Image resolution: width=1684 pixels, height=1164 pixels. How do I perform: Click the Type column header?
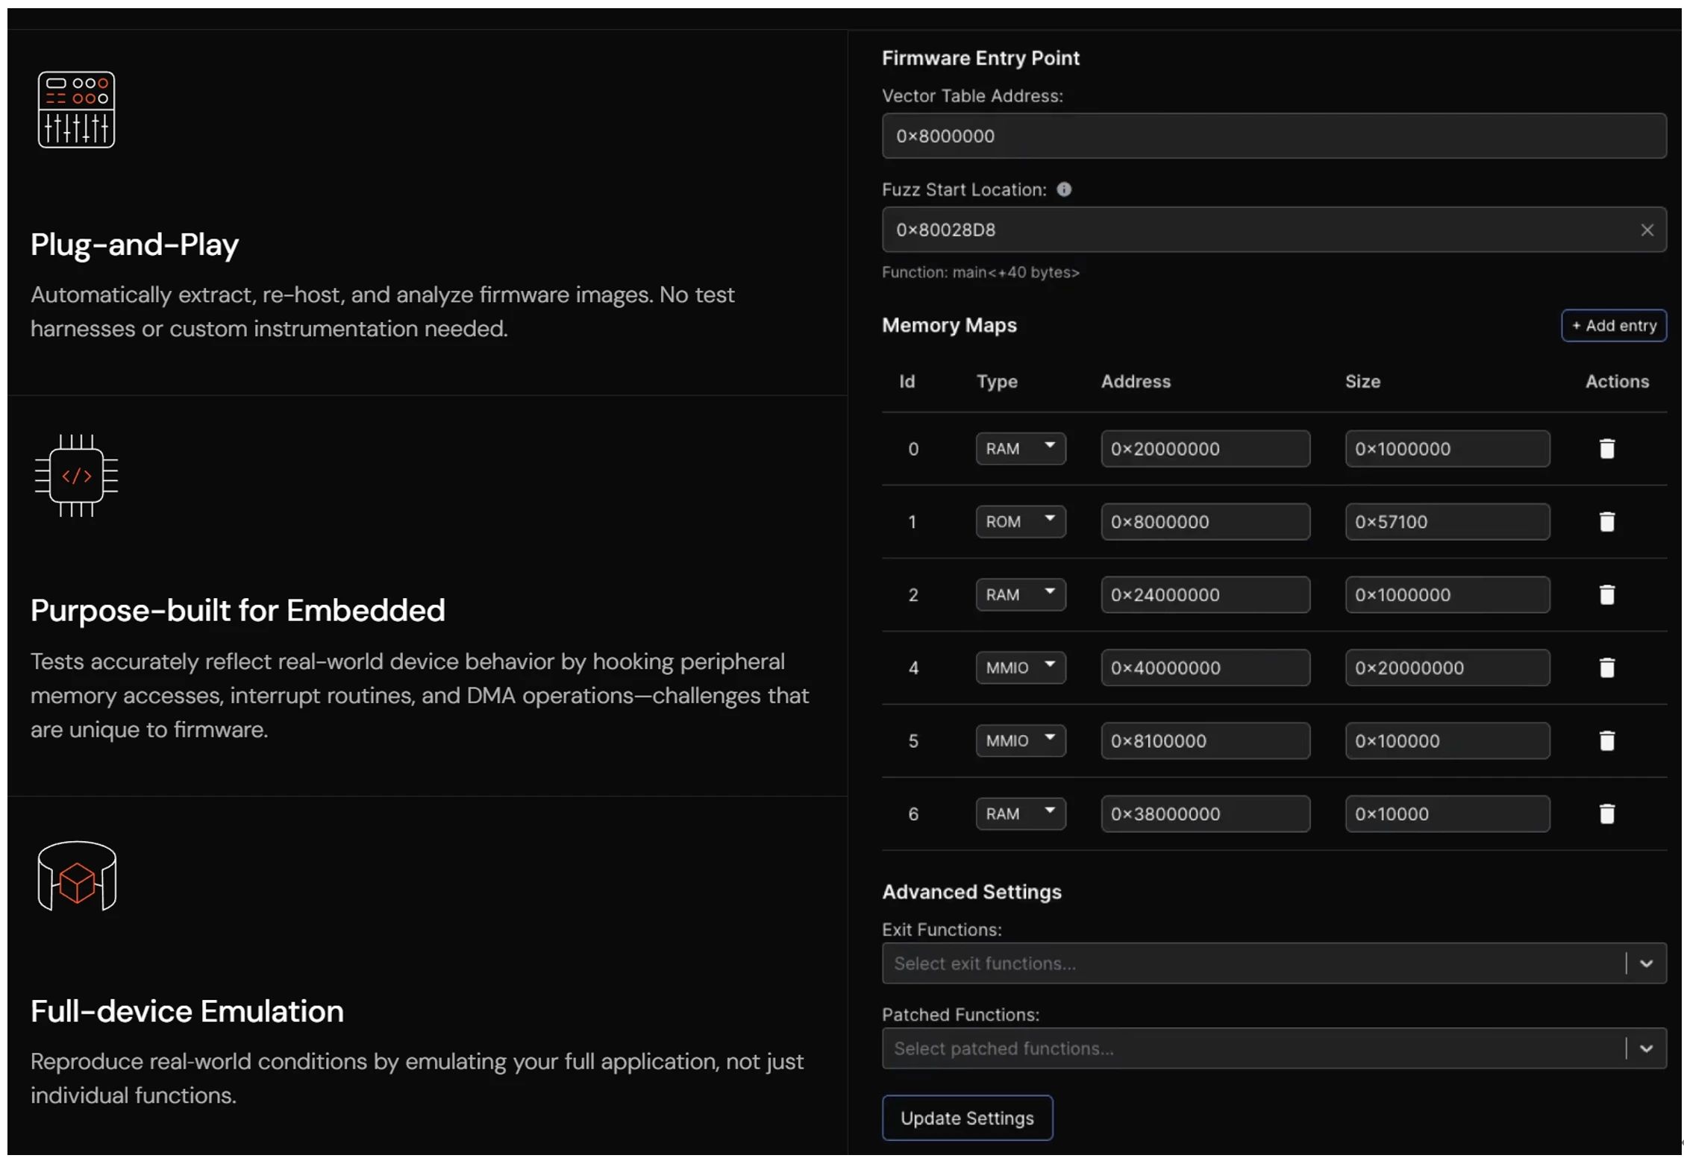point(997,382)
